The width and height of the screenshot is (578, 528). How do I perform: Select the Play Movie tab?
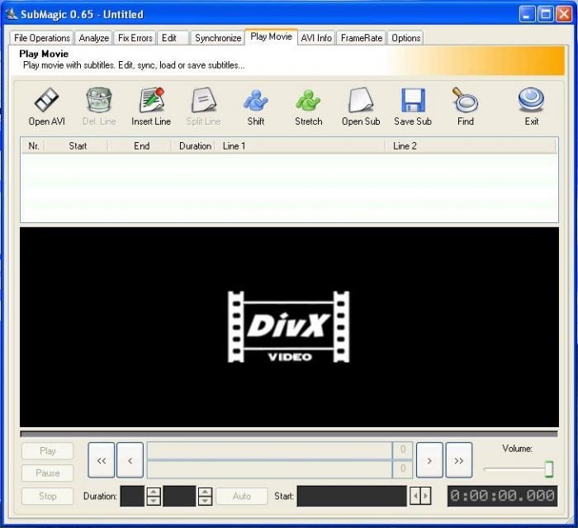(x=271, y=36)
